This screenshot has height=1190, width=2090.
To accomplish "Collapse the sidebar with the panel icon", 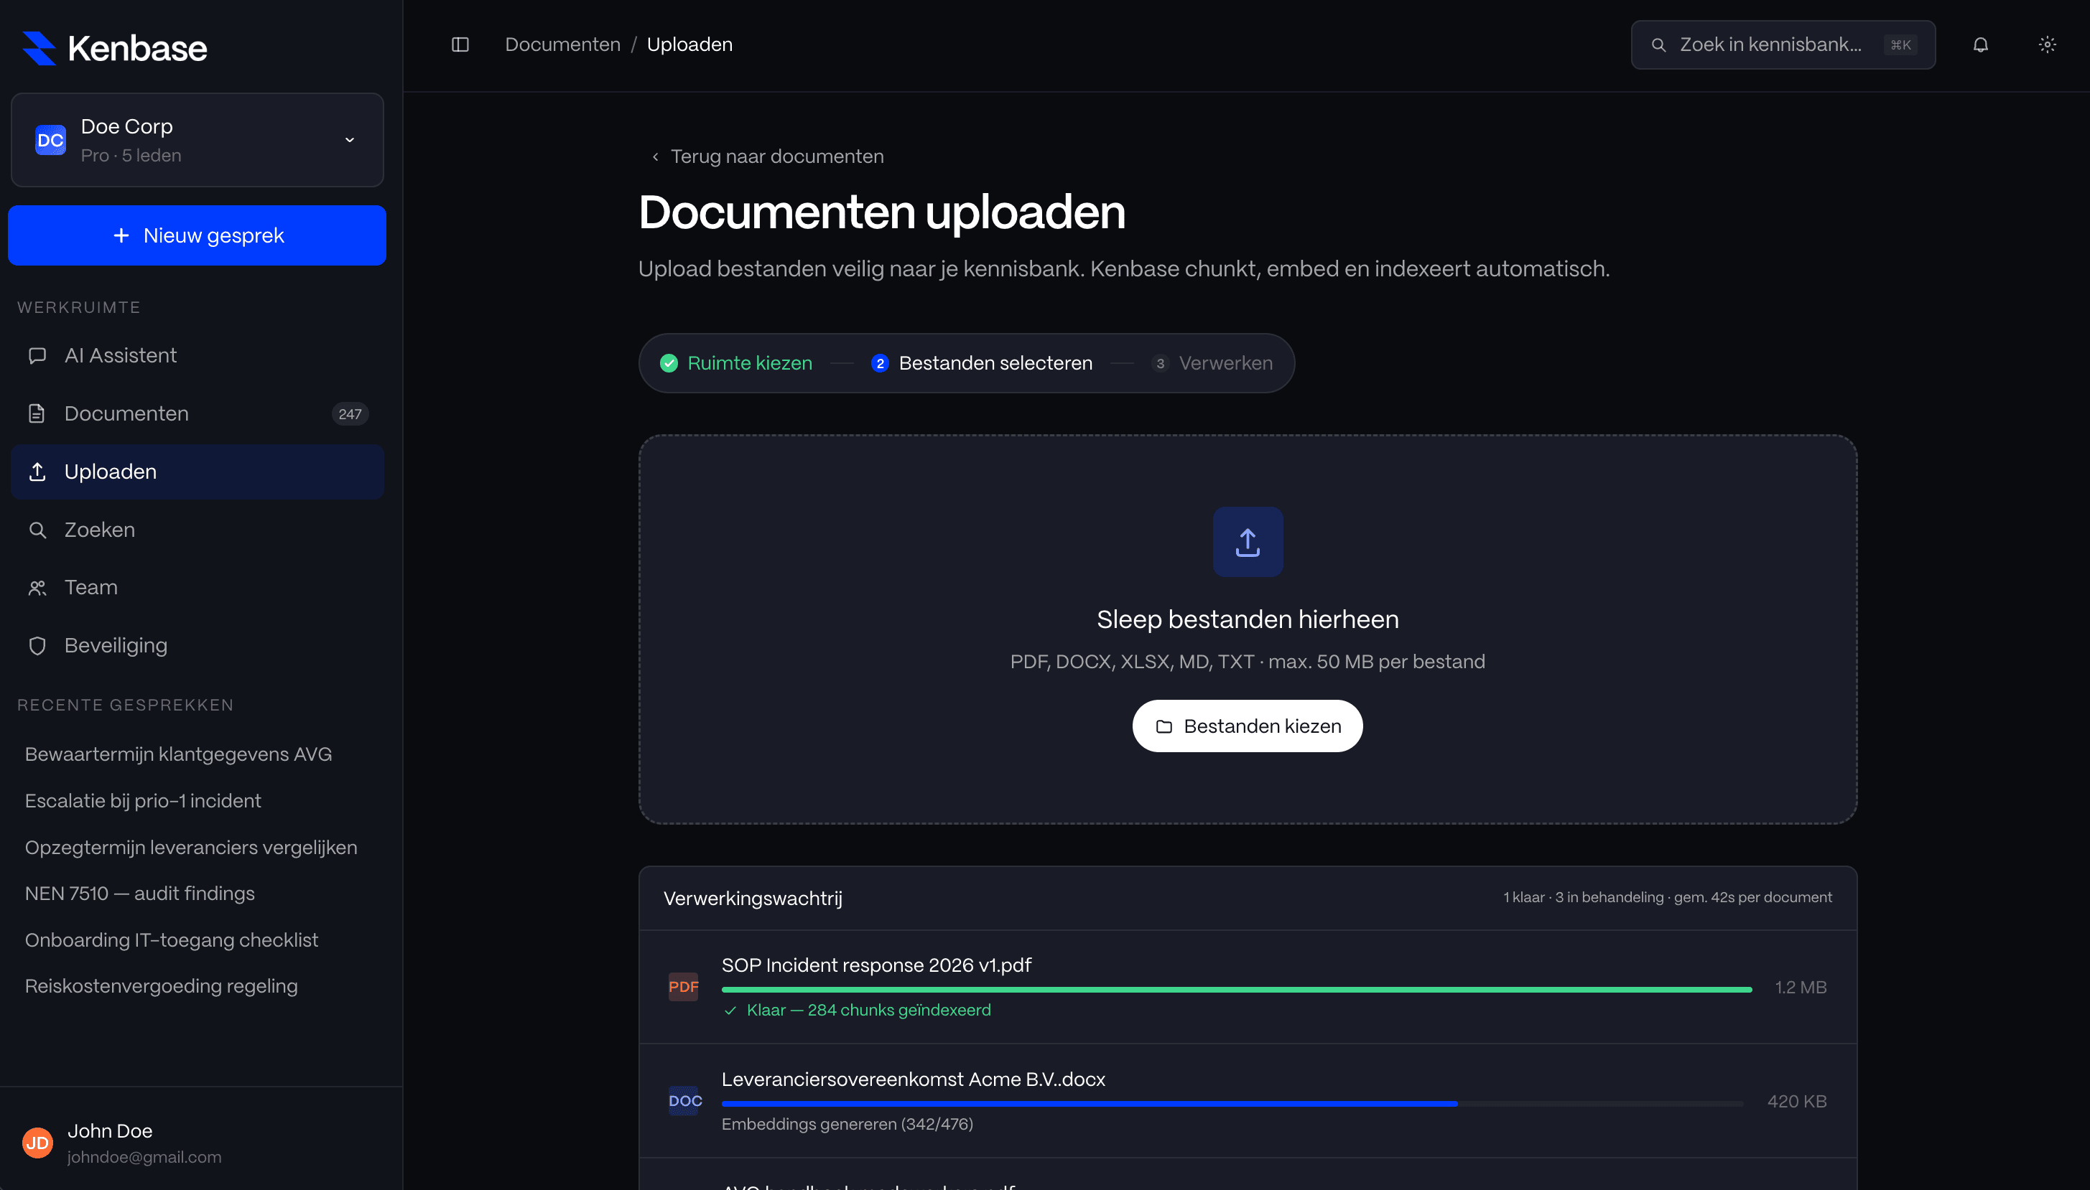I will (x=460, y=44).
